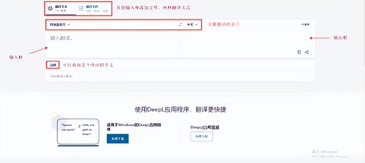Open the source language dropdown

pyautogui.click(x=60, y=24)
